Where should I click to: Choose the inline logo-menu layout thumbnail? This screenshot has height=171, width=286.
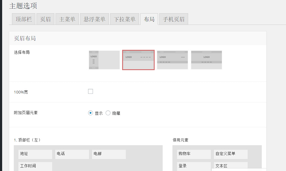138,60
